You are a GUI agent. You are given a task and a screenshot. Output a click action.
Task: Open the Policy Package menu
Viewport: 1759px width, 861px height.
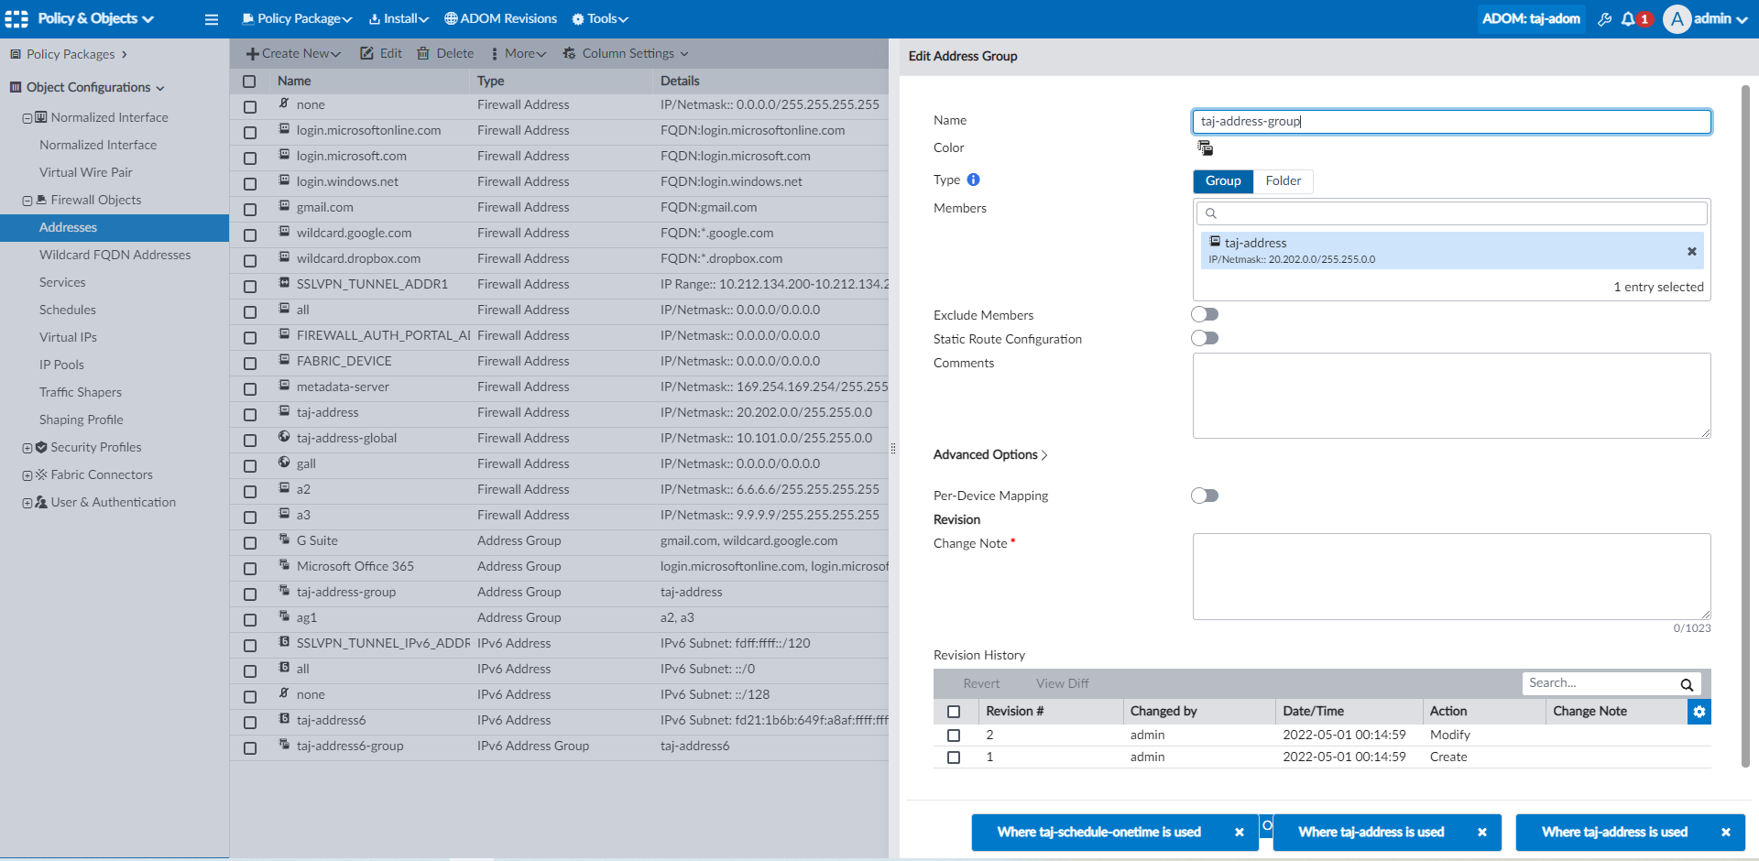[x=297, y=19]
